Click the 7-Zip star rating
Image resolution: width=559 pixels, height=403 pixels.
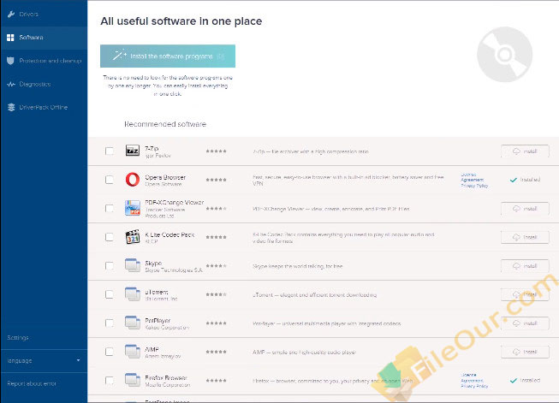216,151
